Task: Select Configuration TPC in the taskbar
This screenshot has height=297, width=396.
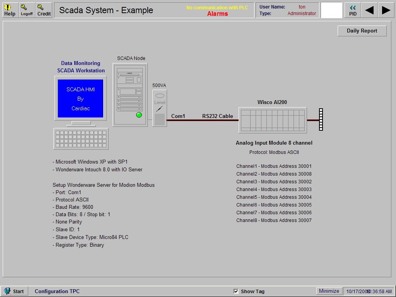Action: coord(57,291)
